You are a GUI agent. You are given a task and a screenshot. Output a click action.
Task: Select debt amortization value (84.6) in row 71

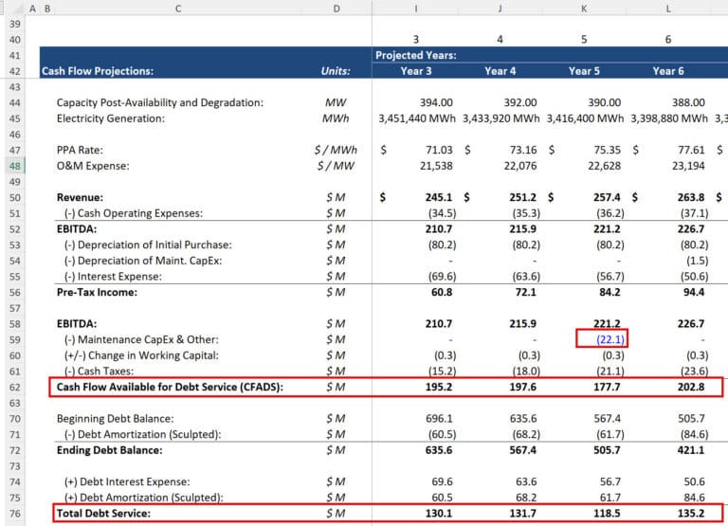click(x=694, y=434)
